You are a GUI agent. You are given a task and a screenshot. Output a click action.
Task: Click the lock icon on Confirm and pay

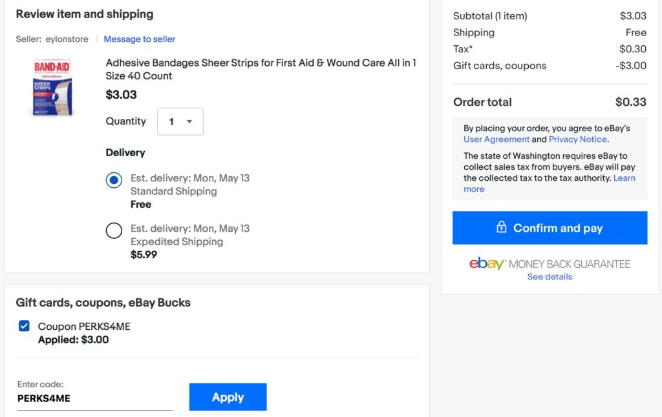coord(501,227)
